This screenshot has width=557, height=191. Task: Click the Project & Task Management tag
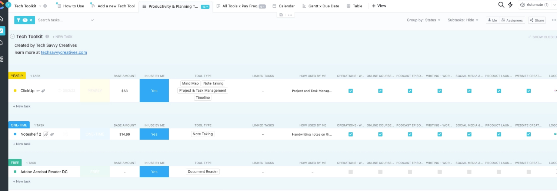[203, 91]
